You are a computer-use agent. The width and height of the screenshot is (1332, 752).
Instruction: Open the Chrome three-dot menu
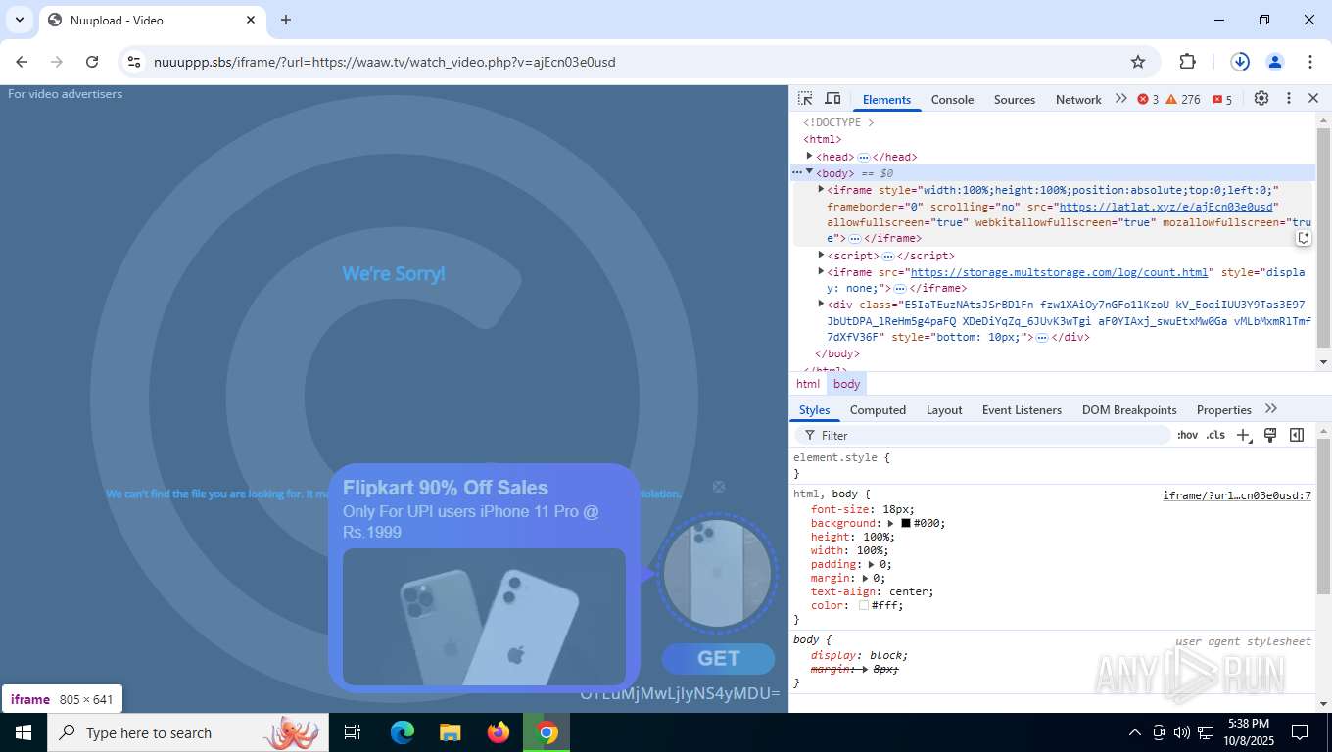point(1310,62)
